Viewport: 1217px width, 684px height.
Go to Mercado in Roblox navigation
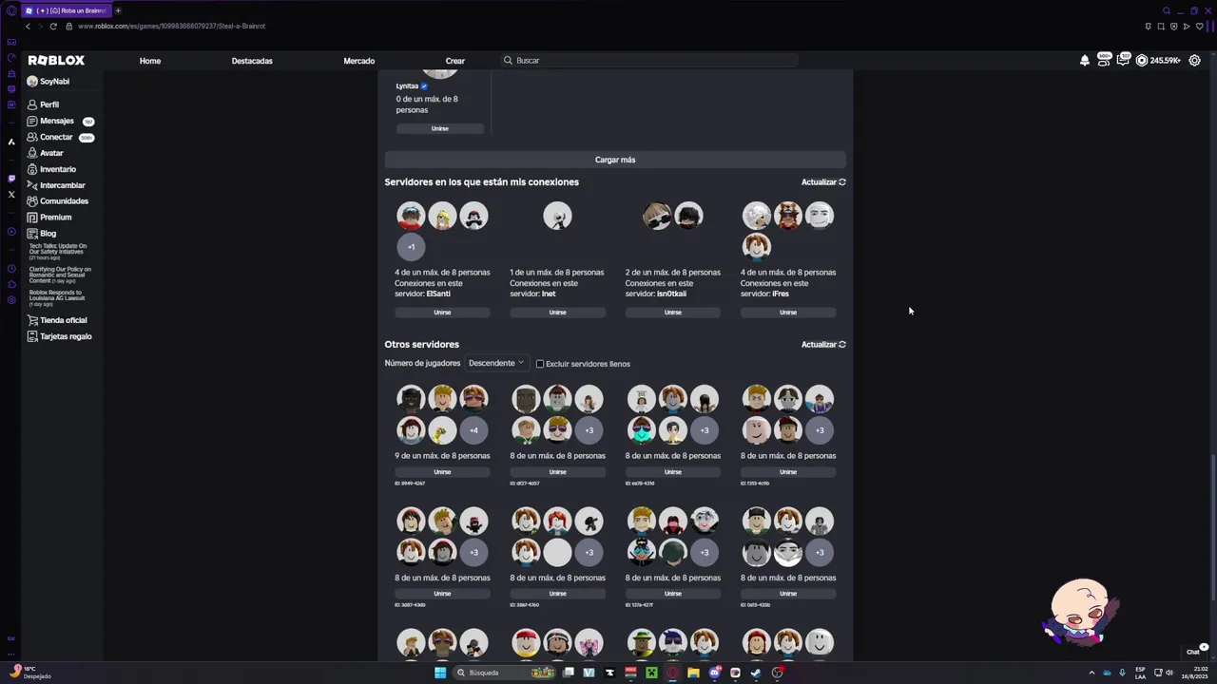359,61
